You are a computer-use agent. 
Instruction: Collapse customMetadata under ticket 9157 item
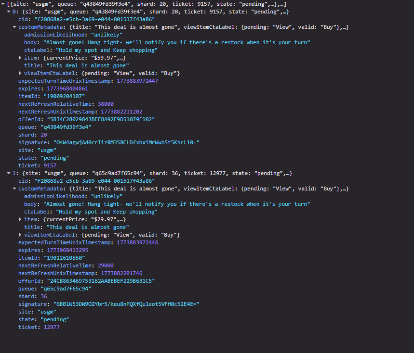(14, 27)
